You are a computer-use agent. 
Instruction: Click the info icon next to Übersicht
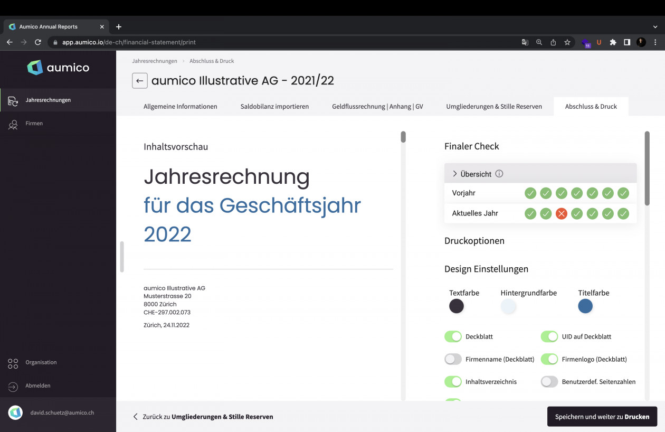499,174
